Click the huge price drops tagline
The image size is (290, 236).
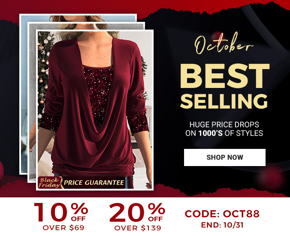(224, 129)
